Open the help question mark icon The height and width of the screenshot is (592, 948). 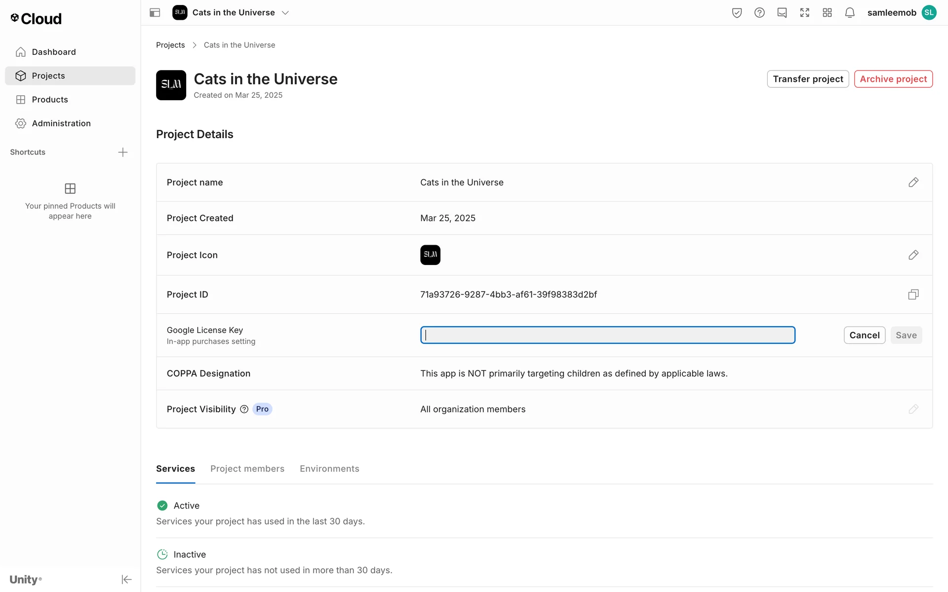pyautogui.click(x=759, y=13)
